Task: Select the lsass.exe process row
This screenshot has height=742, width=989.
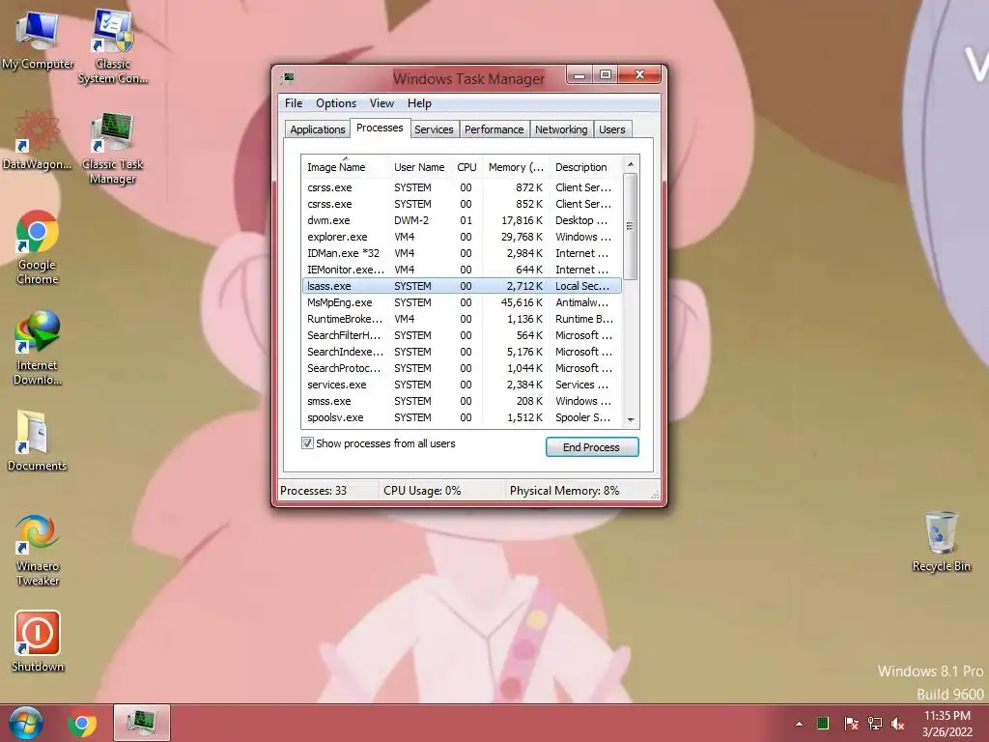Action: click(x=462, y=286)
